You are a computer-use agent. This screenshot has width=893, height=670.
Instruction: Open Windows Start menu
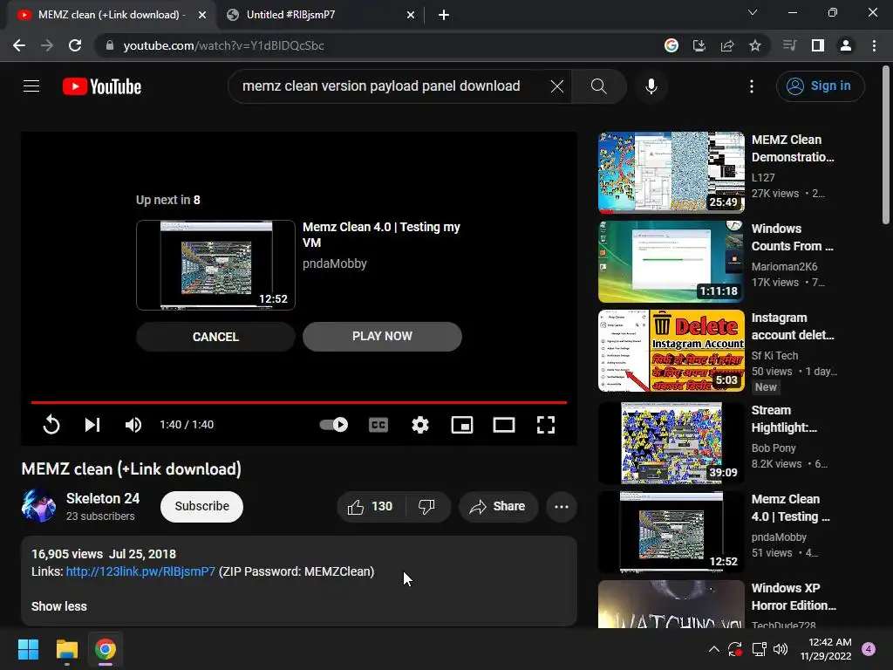tap(28, 649)
